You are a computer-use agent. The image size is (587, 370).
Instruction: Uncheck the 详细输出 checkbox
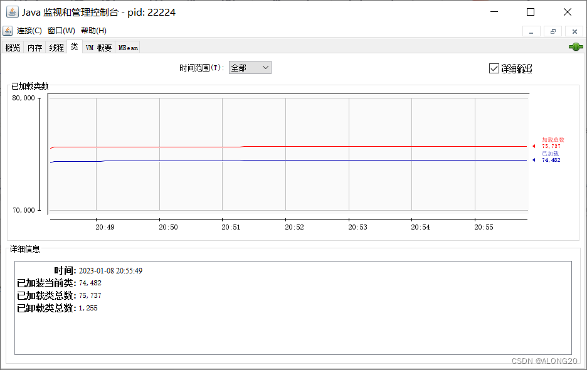494,68
